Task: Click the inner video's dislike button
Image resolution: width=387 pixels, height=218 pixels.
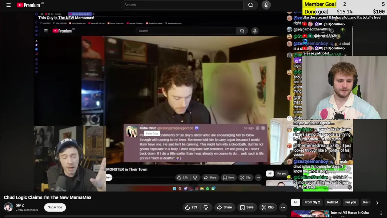Action: [195, 178]
